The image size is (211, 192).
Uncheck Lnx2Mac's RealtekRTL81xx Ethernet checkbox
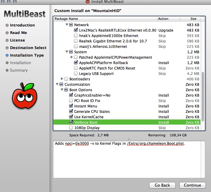coord(76,30)
